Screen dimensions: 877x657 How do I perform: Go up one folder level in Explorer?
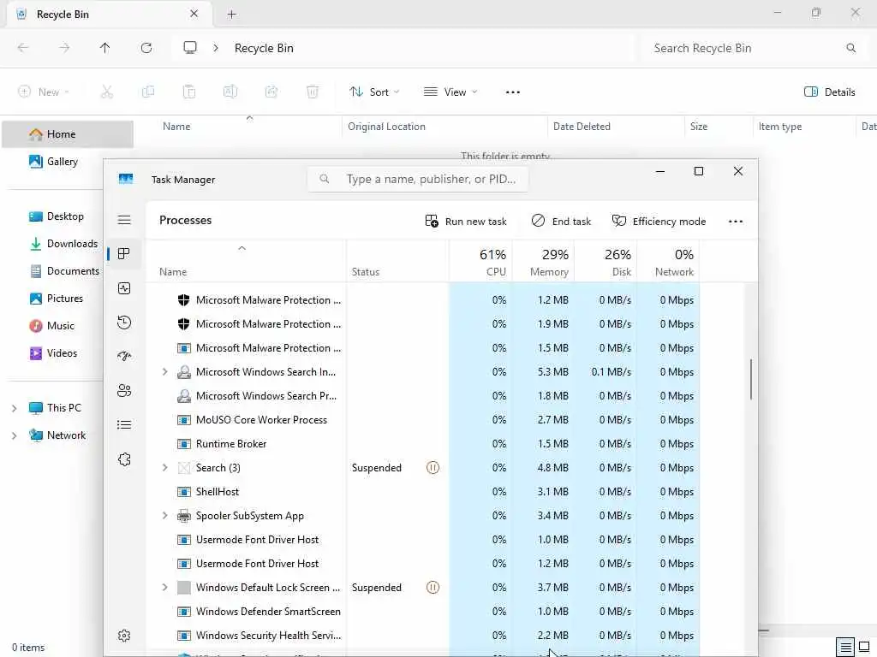click(105, 48)
